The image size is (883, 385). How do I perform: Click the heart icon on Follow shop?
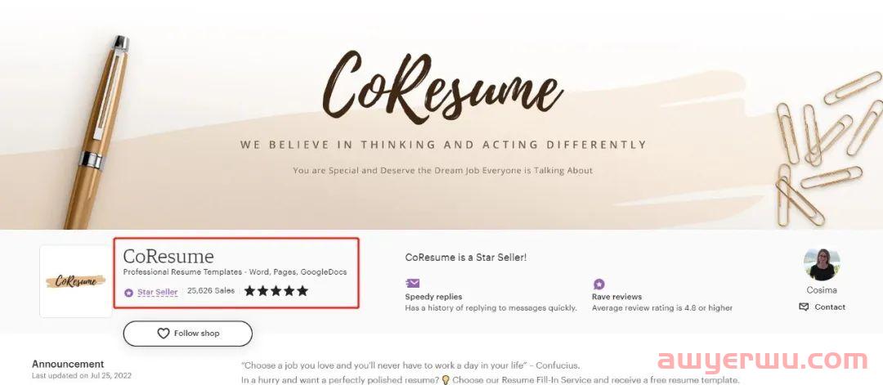(x=164, y=334)
